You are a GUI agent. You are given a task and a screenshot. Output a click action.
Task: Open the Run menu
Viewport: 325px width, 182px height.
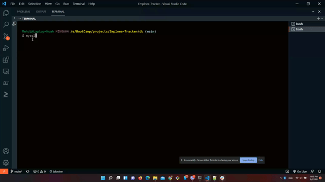(66, 4)
